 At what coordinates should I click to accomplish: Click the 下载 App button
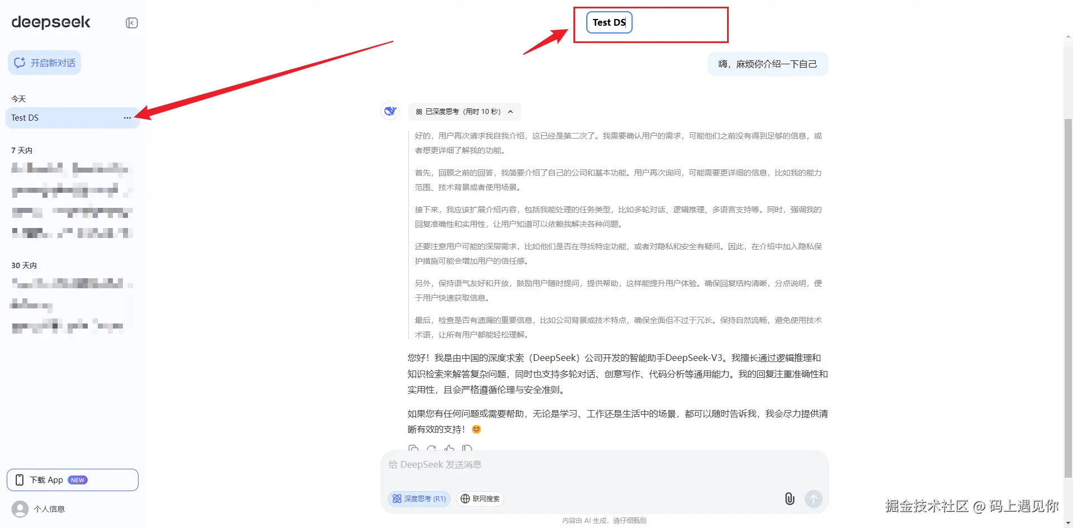(x=73, y=480)
